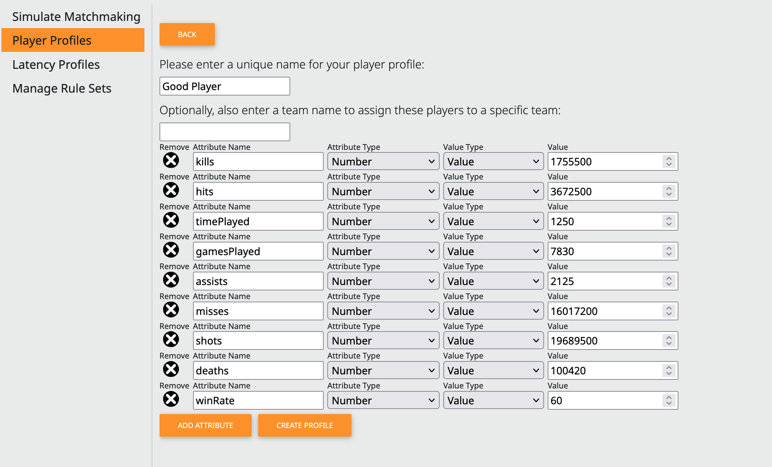The height and width of the screenshot is (467, 772).
Task: Click the CREATE PROFILE button
Action: pyautogui.click(x=305, y=425)
